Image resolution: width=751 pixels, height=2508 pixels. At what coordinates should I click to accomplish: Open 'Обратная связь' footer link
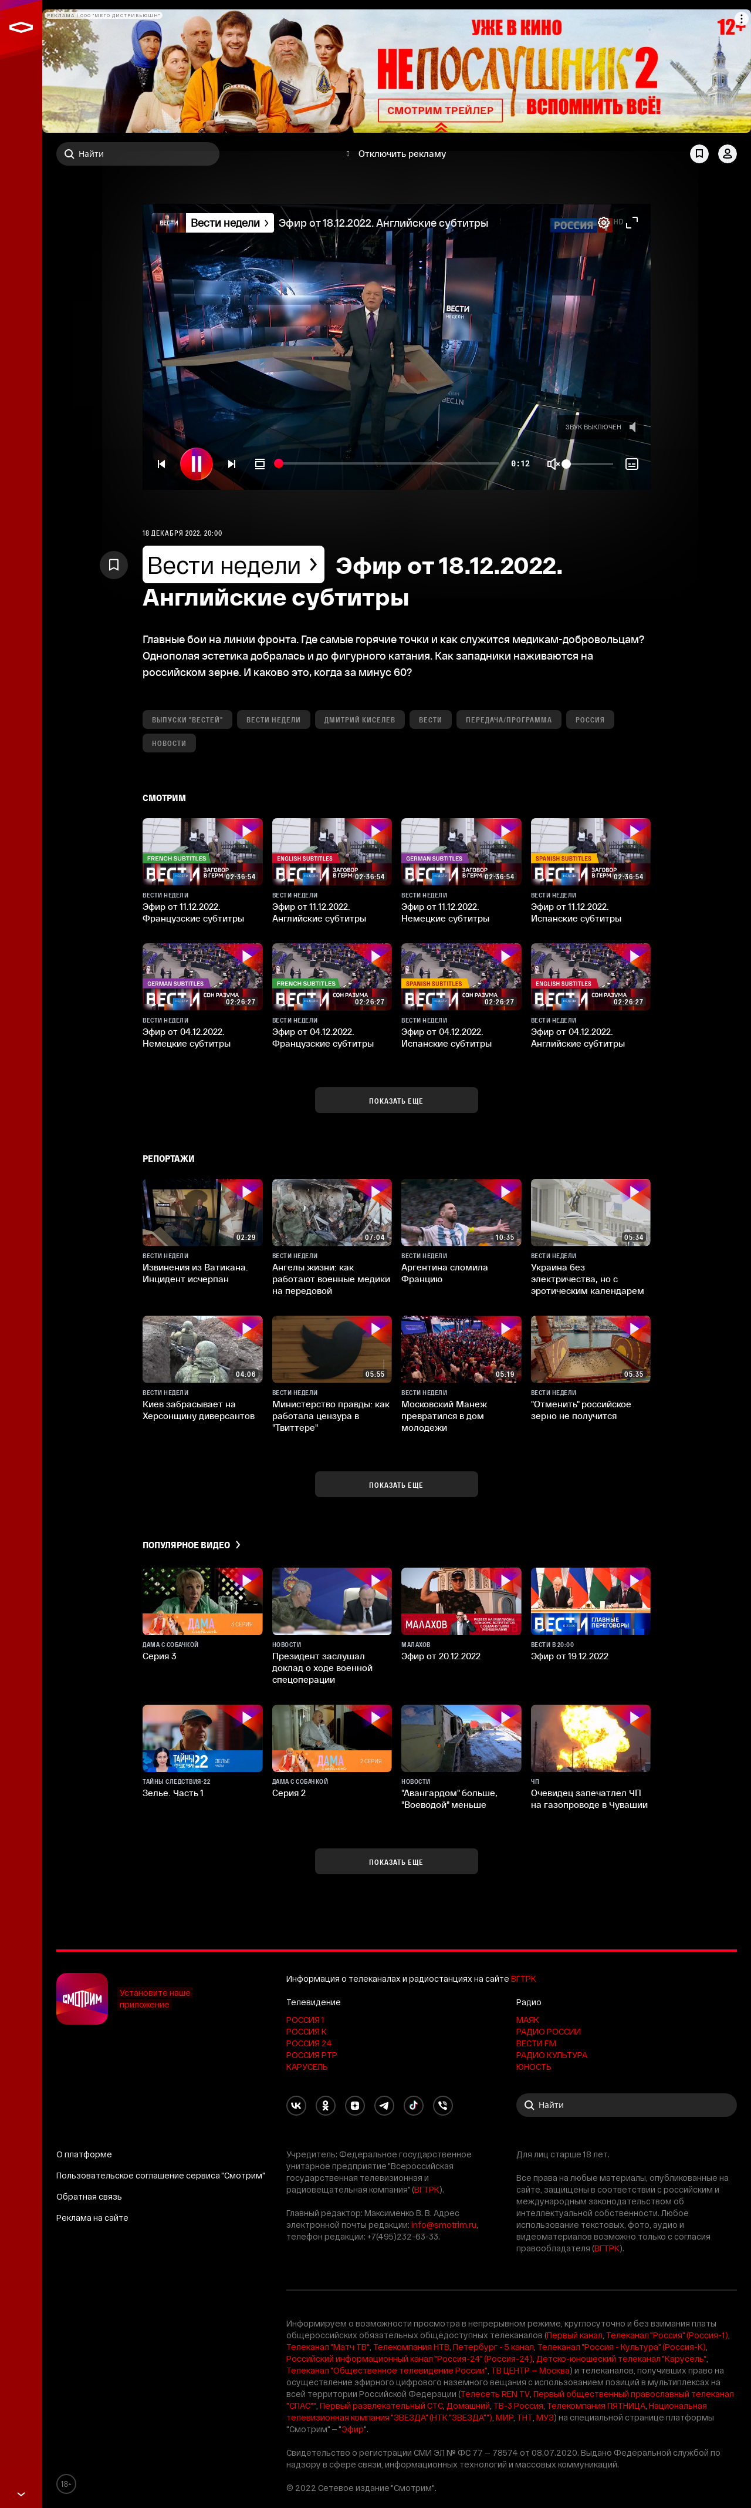coord(89,2197)
